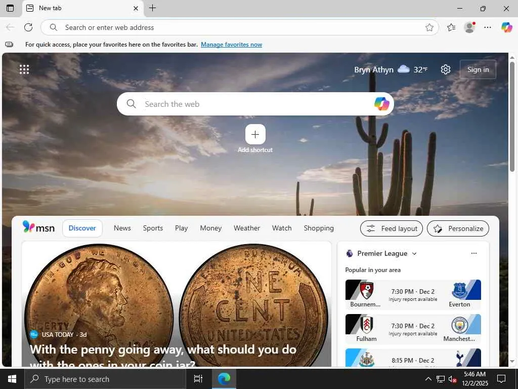This screenshot has width=518, height=389.
Task: Click the Sign in button
Action: tap(478, 69)
